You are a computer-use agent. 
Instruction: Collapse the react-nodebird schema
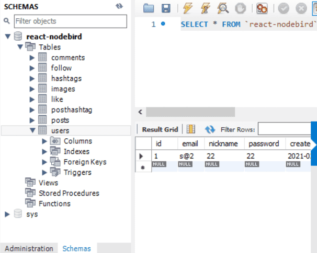click(8, 37)
